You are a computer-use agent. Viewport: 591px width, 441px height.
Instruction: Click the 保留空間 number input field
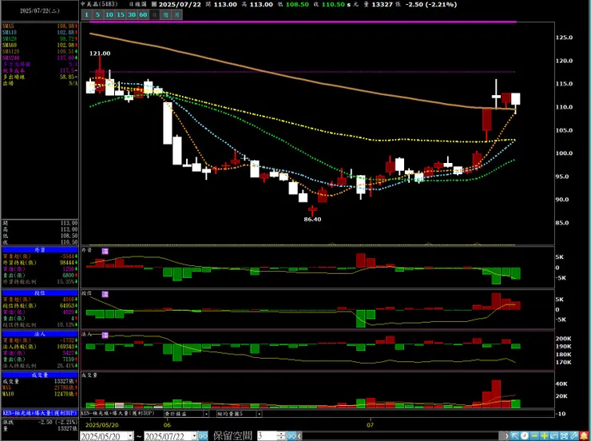click(x=267, y=436)
